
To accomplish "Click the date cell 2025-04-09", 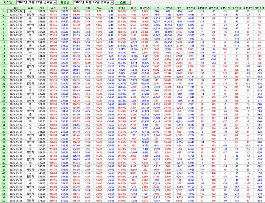I will pos(16,73).
